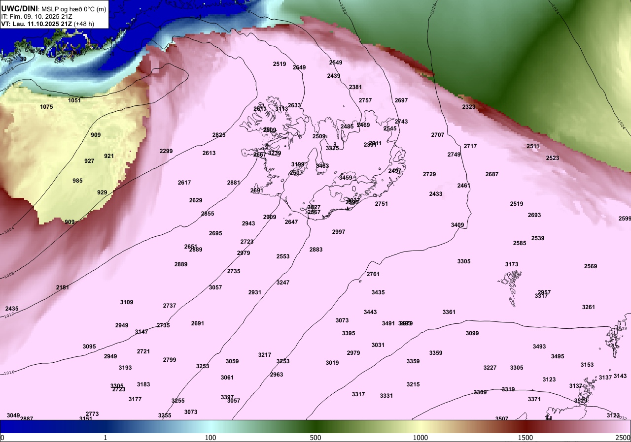Click the color scale label 1500

[526, 438]
